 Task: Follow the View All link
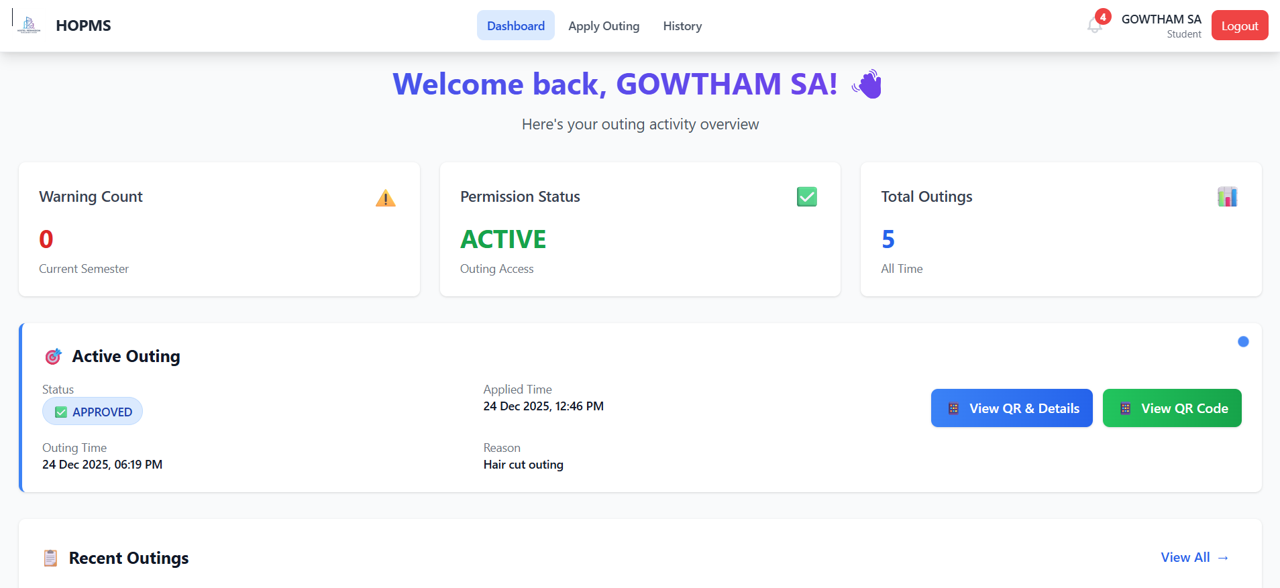[1195, 557]
